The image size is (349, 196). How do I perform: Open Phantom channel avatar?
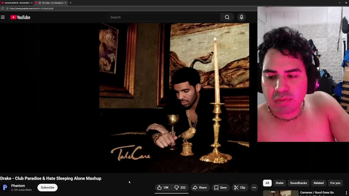[5, 187]
